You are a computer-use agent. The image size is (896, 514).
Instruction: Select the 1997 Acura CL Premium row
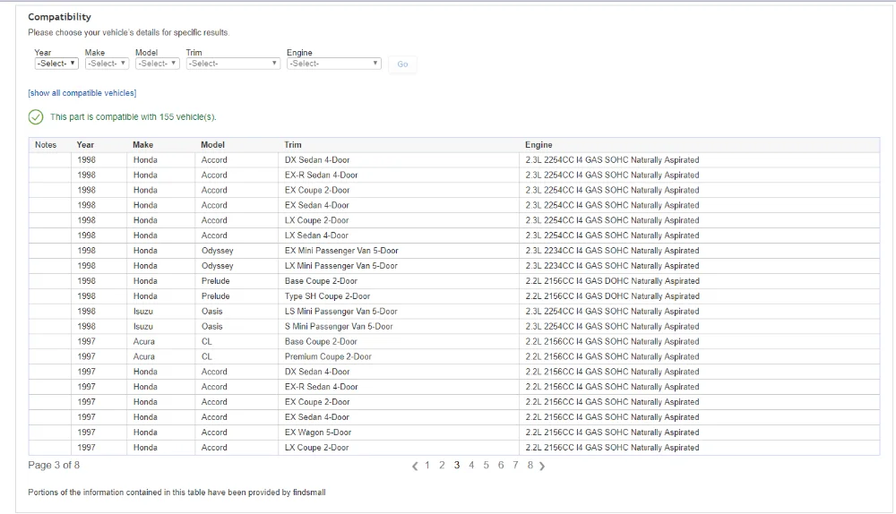pos(454,356)
